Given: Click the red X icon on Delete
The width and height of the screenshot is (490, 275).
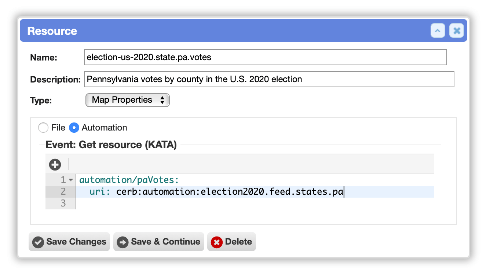Looking at the screenshot, I should 217,242.
